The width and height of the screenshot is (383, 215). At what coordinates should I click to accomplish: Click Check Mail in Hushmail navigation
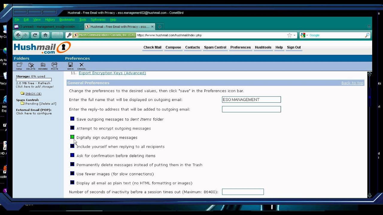(x=152, y=47)
